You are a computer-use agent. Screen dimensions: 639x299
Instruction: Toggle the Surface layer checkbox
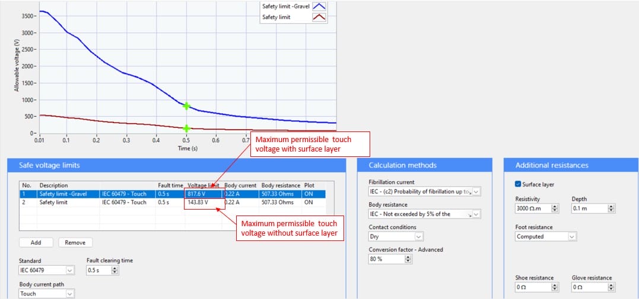519,184
